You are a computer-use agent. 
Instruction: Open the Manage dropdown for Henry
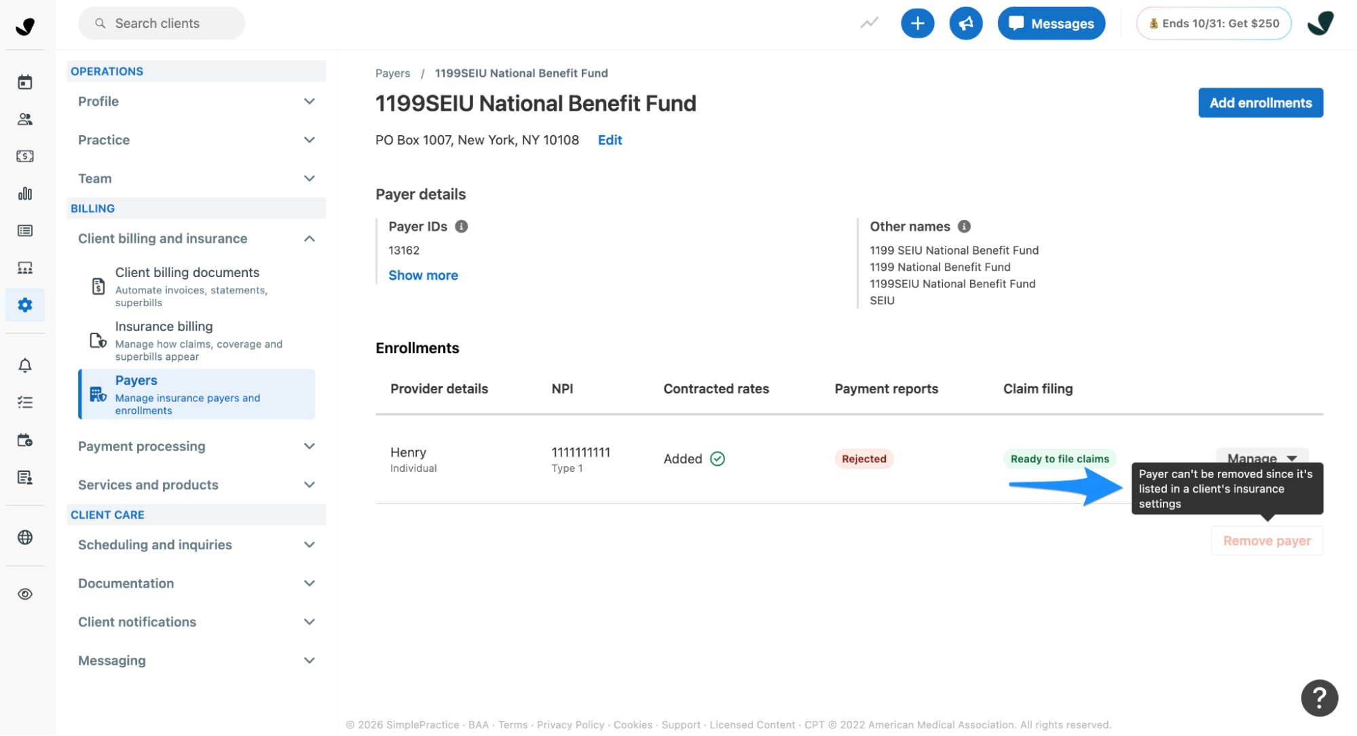[1261, 456]
